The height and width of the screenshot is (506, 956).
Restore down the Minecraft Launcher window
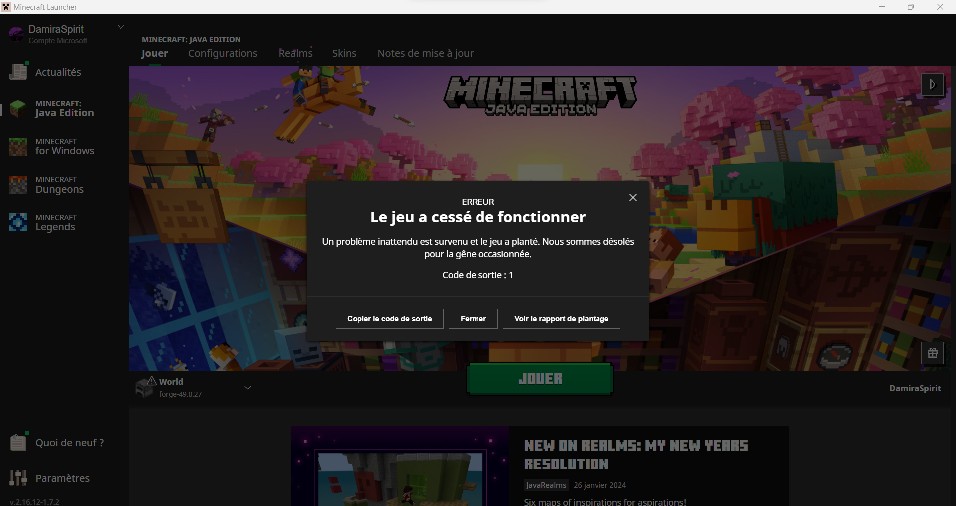coord(911,7)
